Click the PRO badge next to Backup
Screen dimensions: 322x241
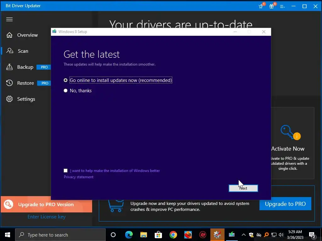pyautogui.click(x=44, y=67)
